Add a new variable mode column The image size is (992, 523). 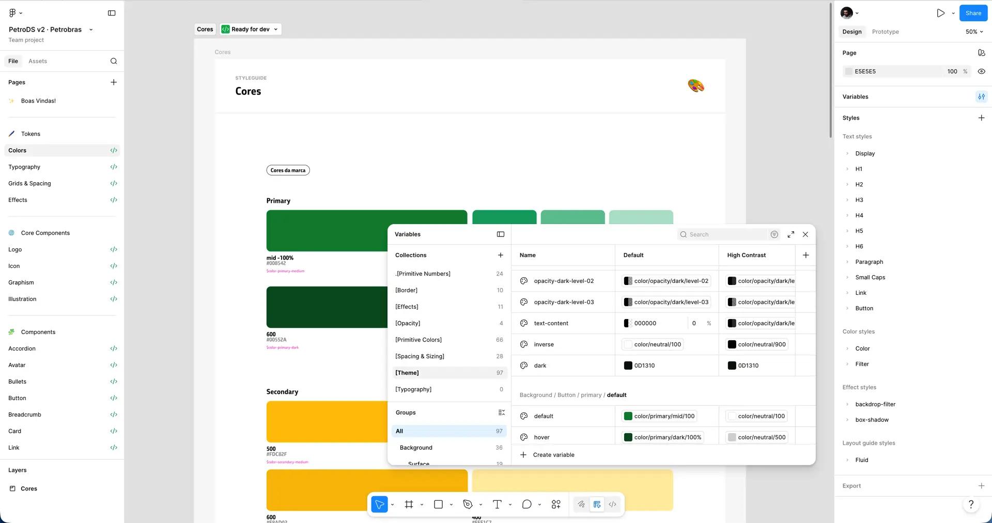(x=805, y=255)
